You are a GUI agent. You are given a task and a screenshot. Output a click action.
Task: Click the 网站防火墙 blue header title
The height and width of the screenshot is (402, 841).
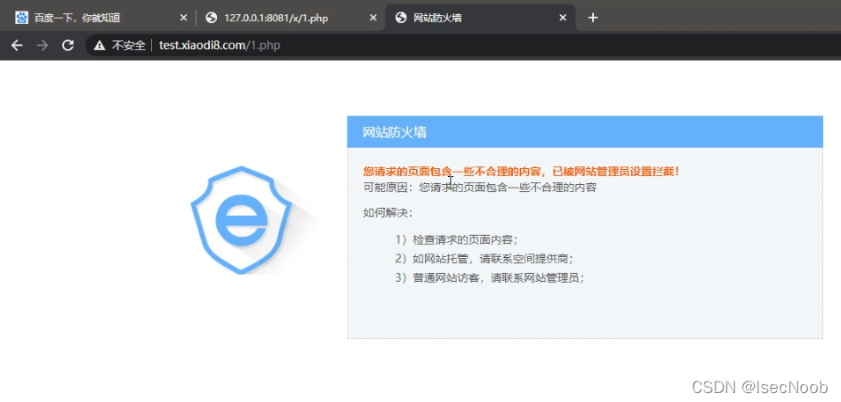395,132
